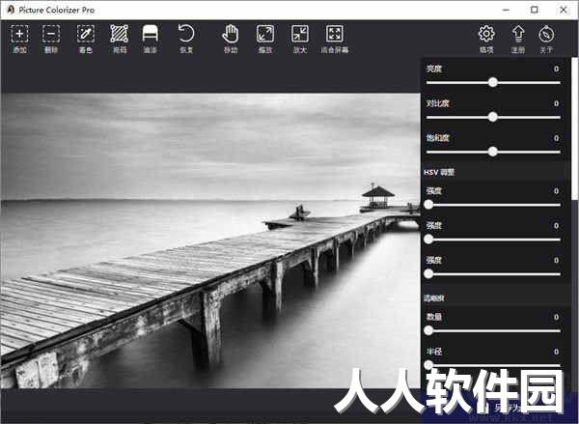Image resolution: width=579 pixels, height=424 pixels.
Task: Click the 对比度 contrast slider handle
Action: pos(492,117)
